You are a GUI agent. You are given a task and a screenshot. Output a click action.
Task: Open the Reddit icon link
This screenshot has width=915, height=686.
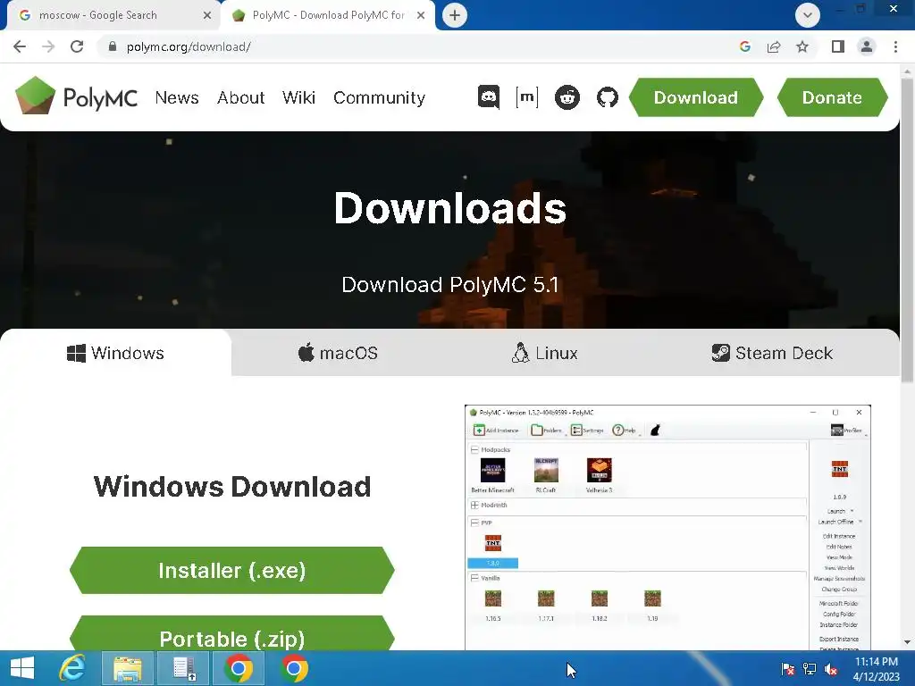pyautogui.click(x=567, y=97)
